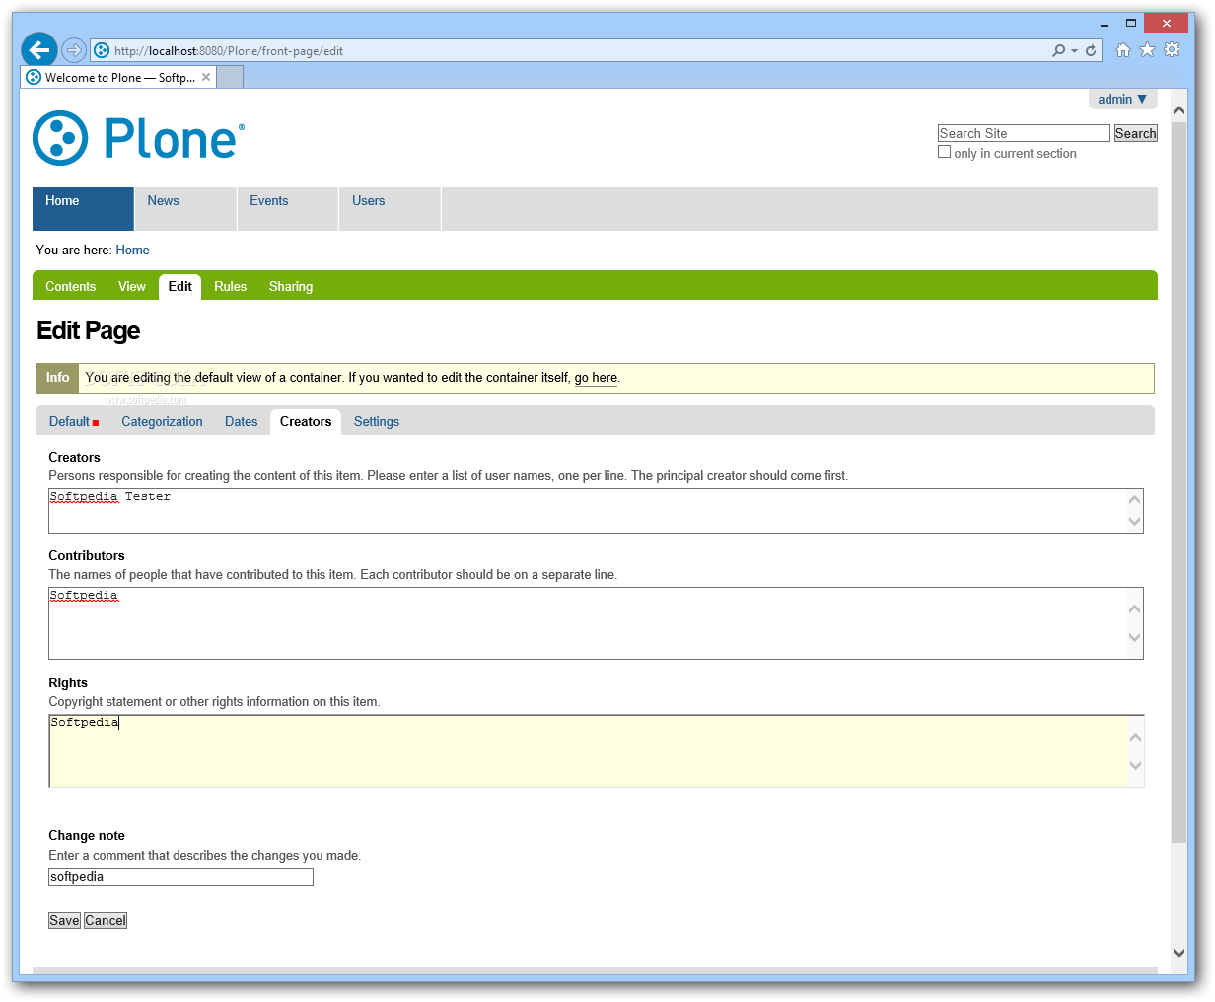This screenshot has height=1002, width=1215.
Task: Click the browser Forward arrow button
Action: [x=74, y=50]
